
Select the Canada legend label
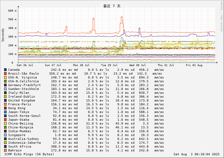(14, 70)
